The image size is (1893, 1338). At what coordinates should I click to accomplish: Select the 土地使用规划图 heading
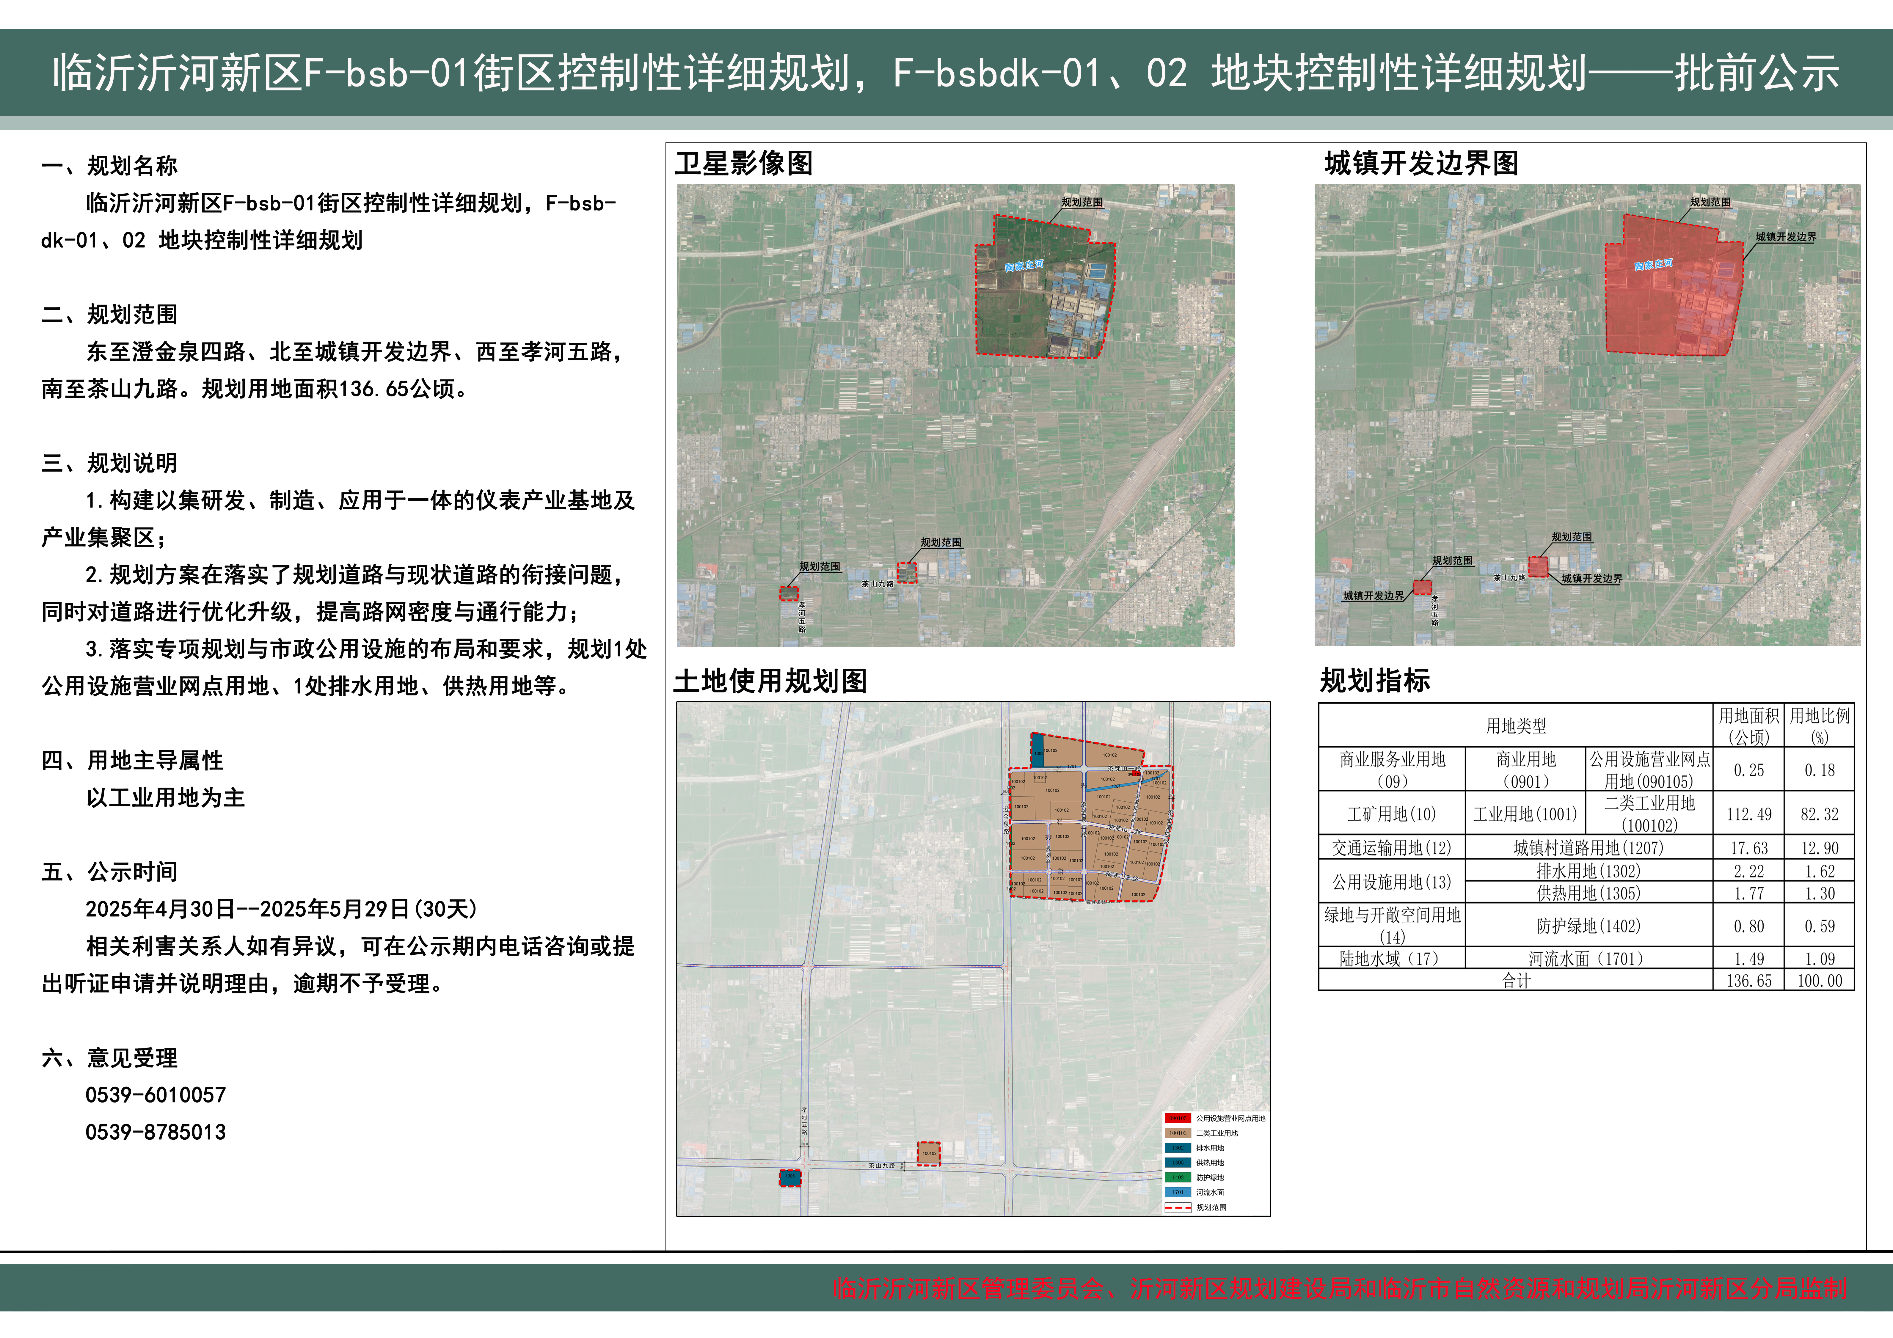(770, 681)
